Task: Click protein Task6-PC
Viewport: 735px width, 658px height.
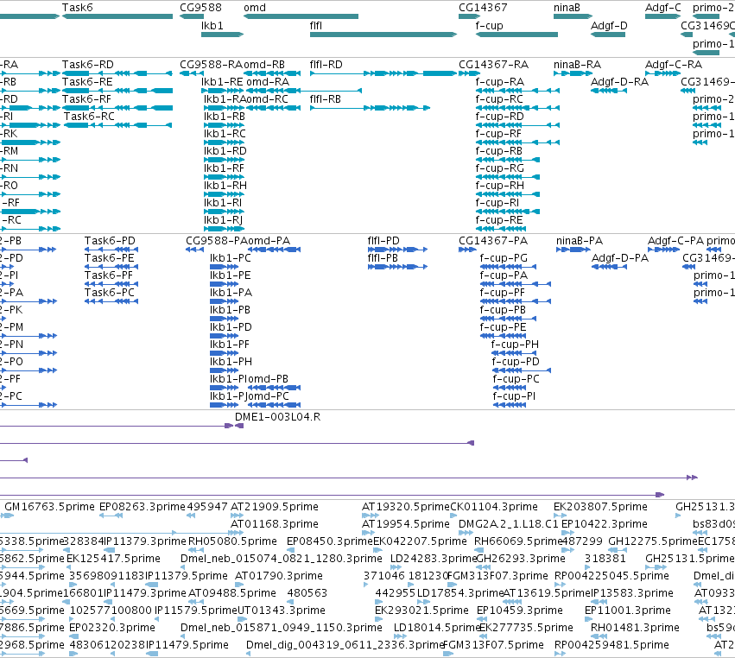Action: [109, 292]
